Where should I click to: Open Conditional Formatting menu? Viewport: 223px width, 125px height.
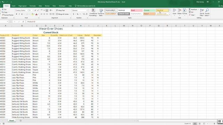(93, 12)
